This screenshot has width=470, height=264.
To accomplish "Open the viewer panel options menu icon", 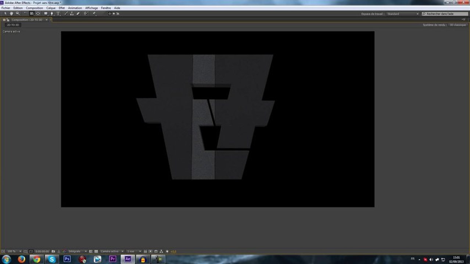I will [x=463, y=20].
